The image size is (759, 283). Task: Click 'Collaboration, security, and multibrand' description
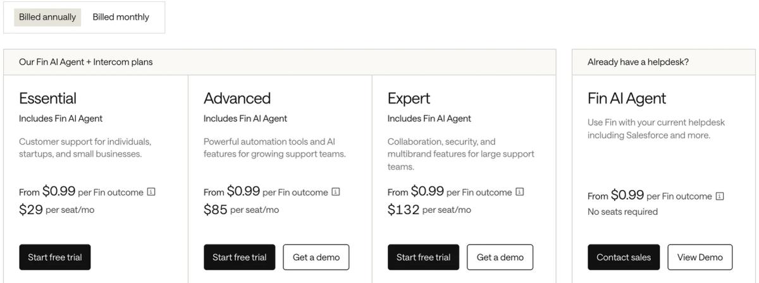(461, 154)
